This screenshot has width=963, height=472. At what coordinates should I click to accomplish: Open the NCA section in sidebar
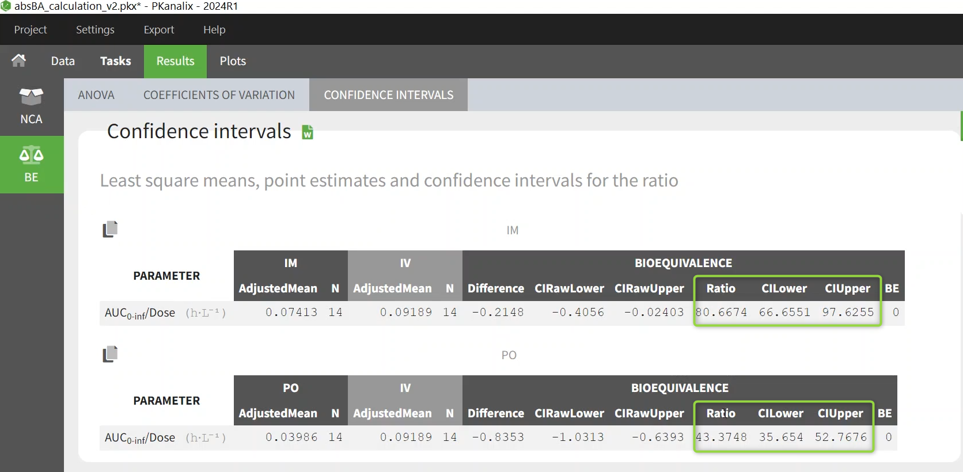click(31, 106)
